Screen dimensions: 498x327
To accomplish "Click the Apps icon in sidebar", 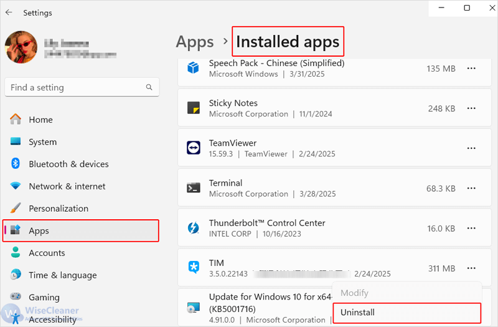I will point(15,229).
